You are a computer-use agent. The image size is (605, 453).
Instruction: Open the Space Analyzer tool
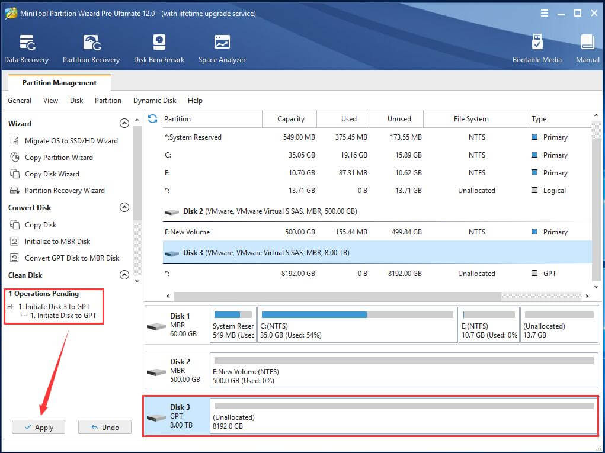click(222, 49)
